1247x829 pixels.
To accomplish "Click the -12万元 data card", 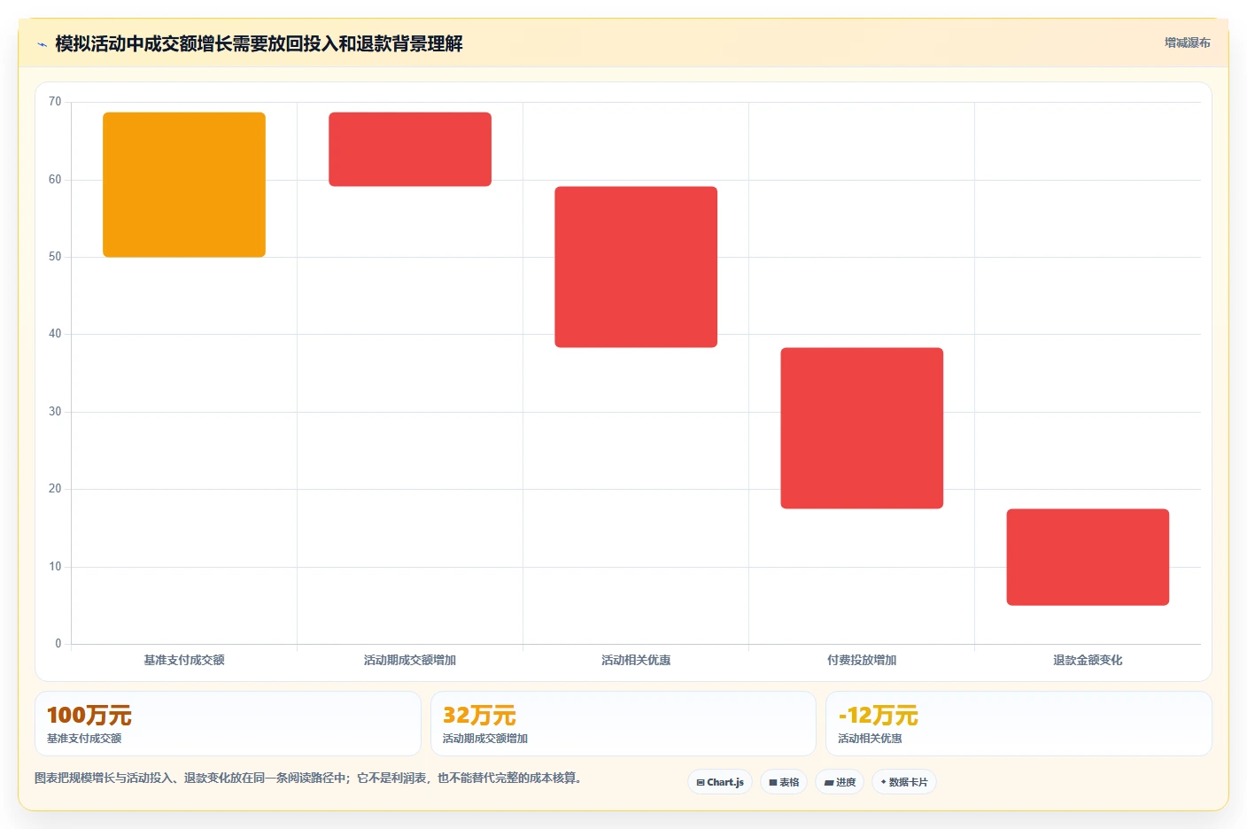I will [x=1019, y=724].
